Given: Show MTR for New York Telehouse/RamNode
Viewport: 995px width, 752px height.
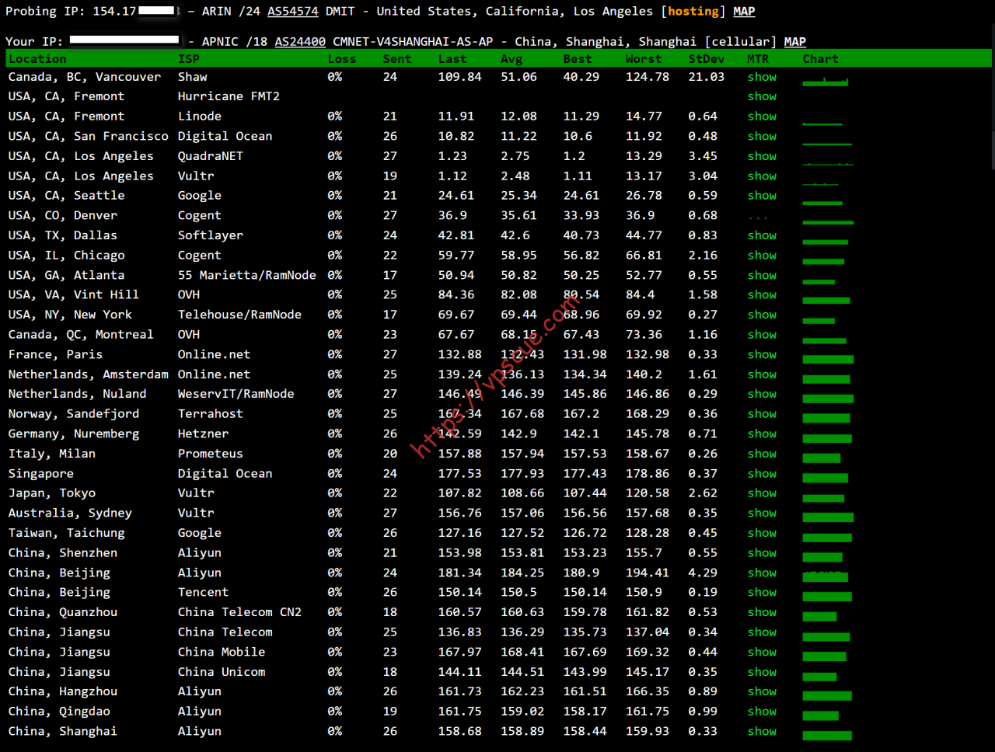Looking at the screenshot, I should 762,315.
